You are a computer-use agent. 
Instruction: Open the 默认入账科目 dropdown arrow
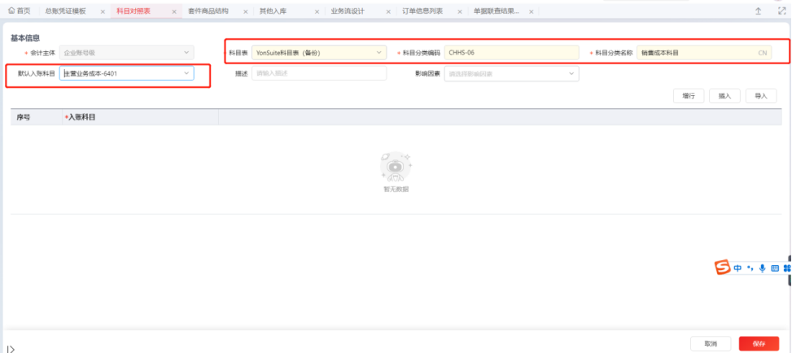[186, 73]
